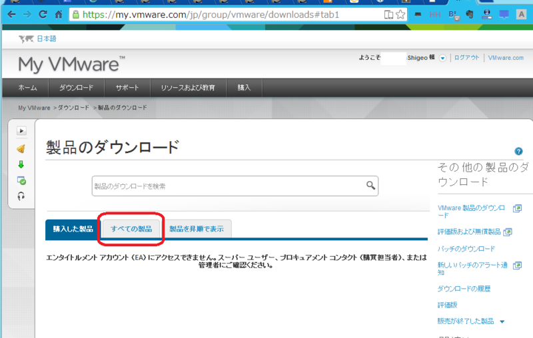The width and height of the screenshot is (533, 338).
Task: Open the リソースおよび教育 menu
Action: pos(188,88)
